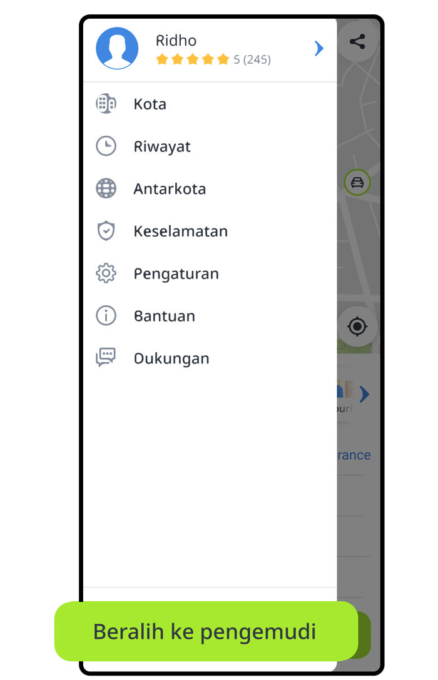Viewport: 438px width, 680px height.
Task: Tap the Bantuan info icon
Action: [x=106, y=316]
